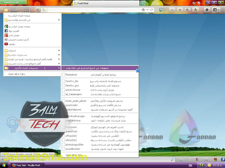This screenshot has height=168, width=225.
Task: Click the office2003 entry
Action: coord(100,136)
